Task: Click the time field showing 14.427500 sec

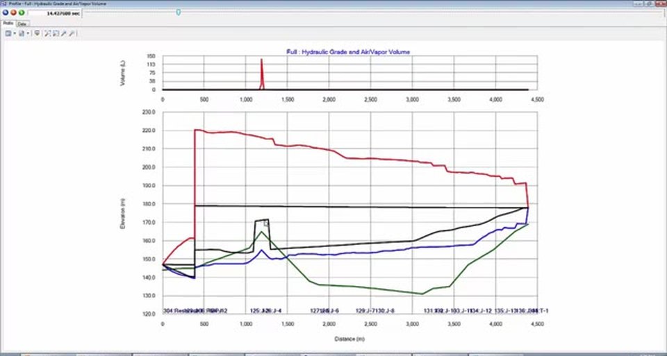Action: tap(54, 13)
